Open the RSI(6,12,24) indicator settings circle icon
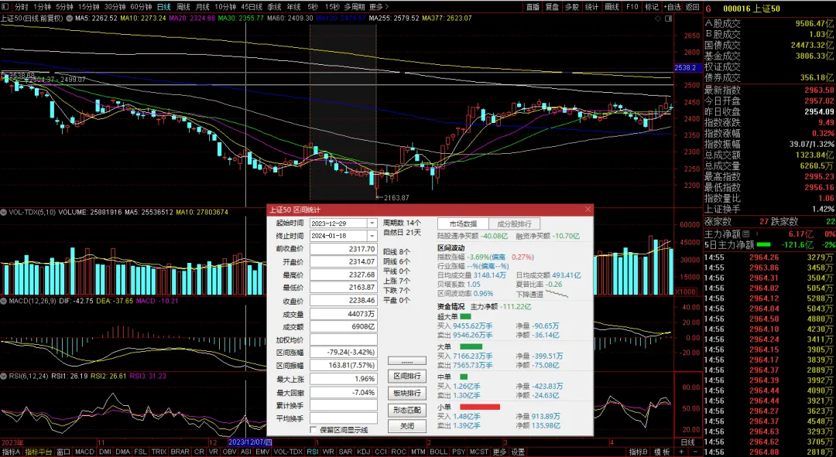Screen dimensions: 836x457 [4, 376]
